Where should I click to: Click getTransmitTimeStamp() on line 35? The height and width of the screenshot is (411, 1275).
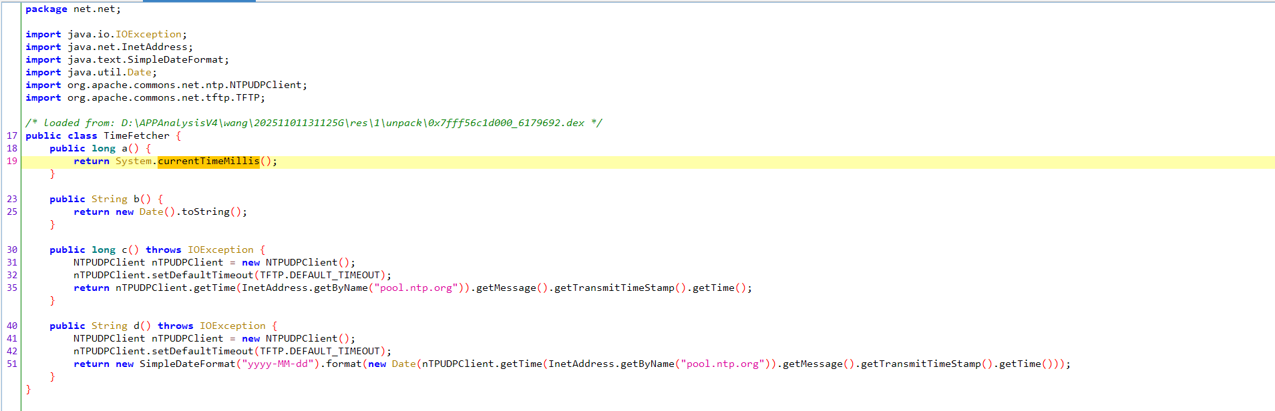[620, 288]
